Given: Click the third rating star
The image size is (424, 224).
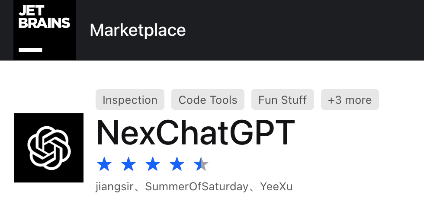Looking at the screenshot, I should 153,164.
